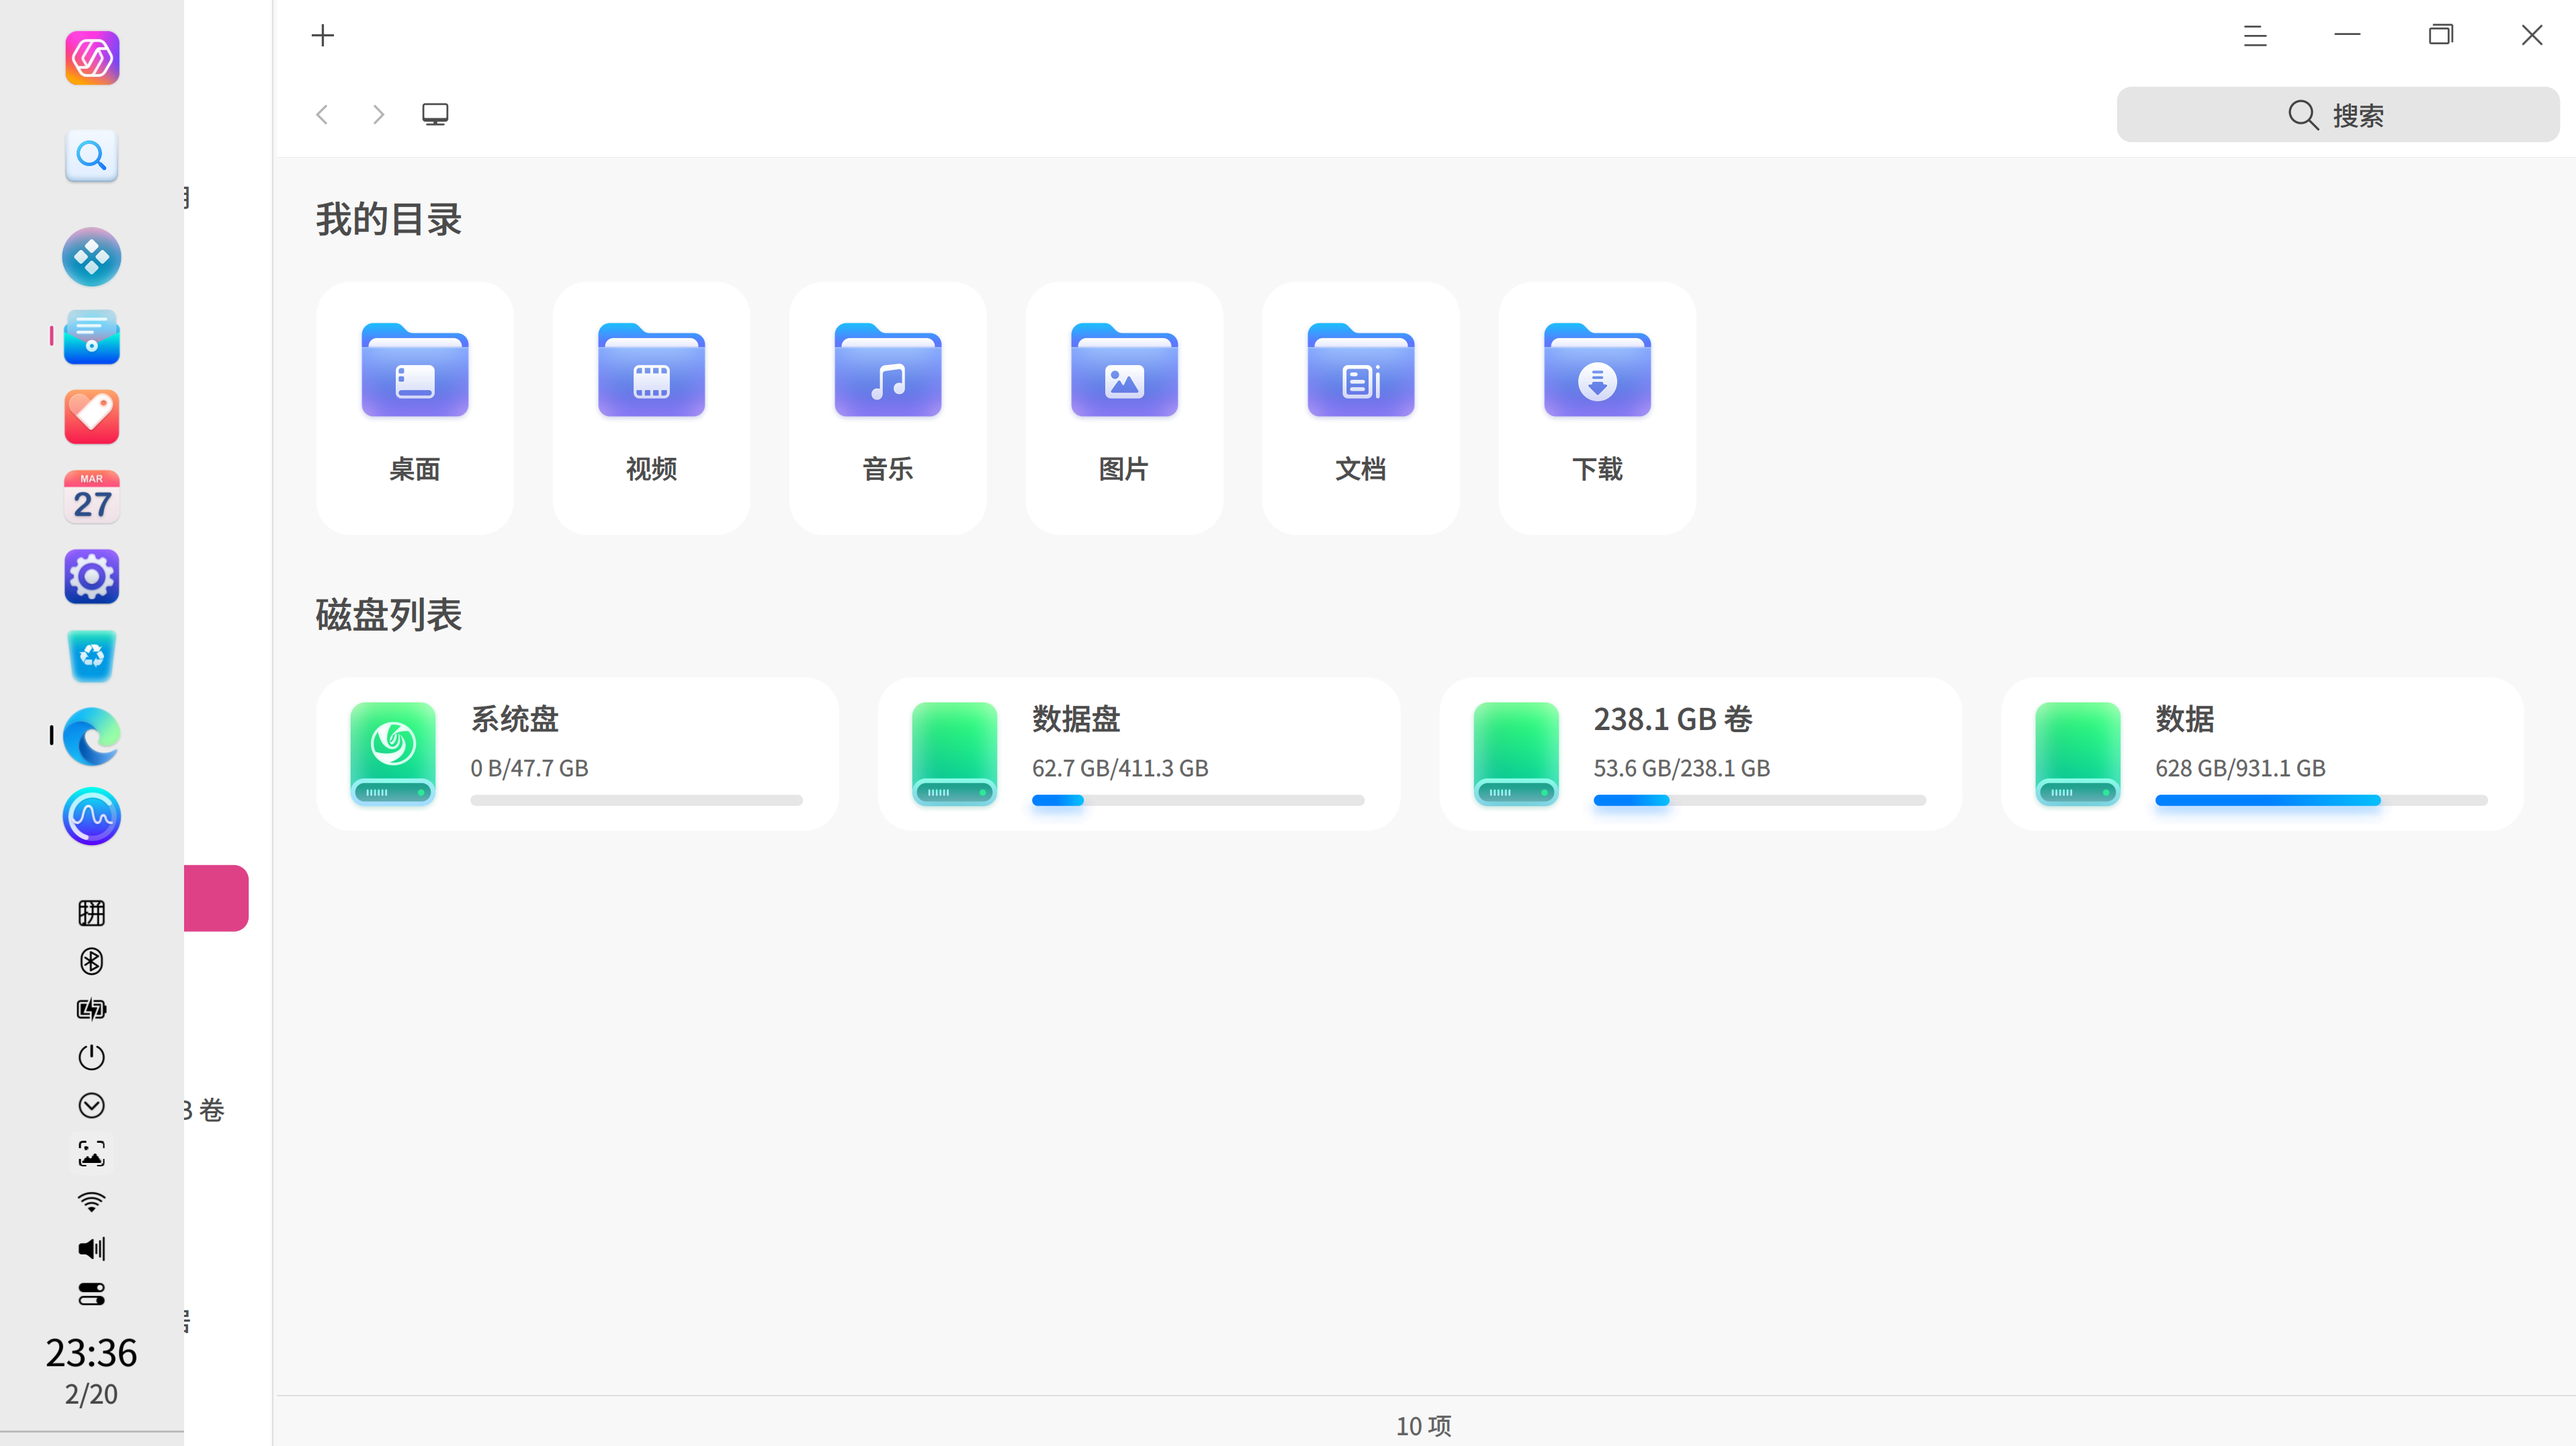Add a new tab with plus button

click(322, 36)
